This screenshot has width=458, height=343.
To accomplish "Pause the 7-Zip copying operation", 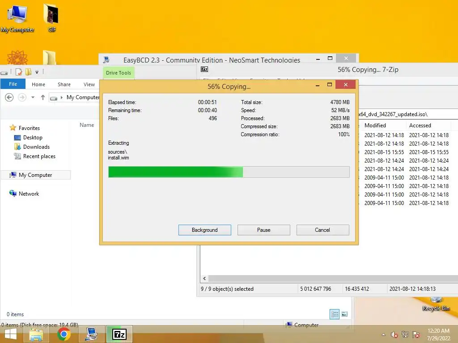I will [263, 230].
